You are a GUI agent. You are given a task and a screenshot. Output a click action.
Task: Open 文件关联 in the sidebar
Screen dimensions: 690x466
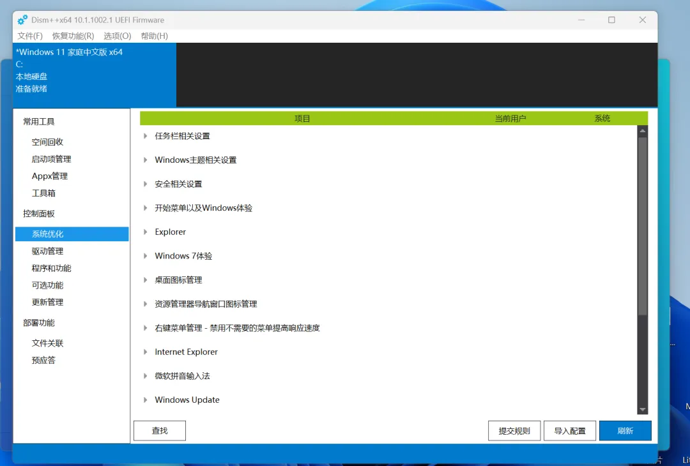point(47,343)
